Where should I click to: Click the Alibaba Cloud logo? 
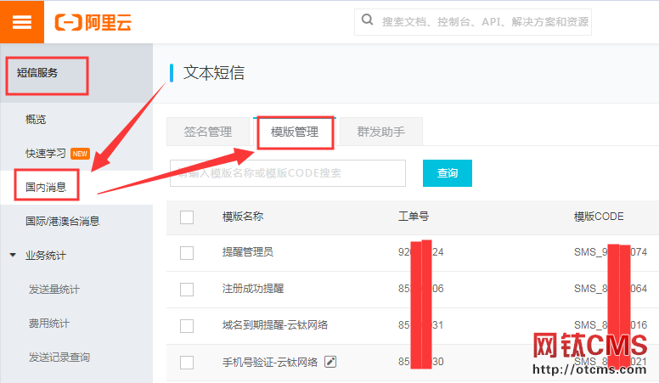pyautogui.click(x=93, y=22)
